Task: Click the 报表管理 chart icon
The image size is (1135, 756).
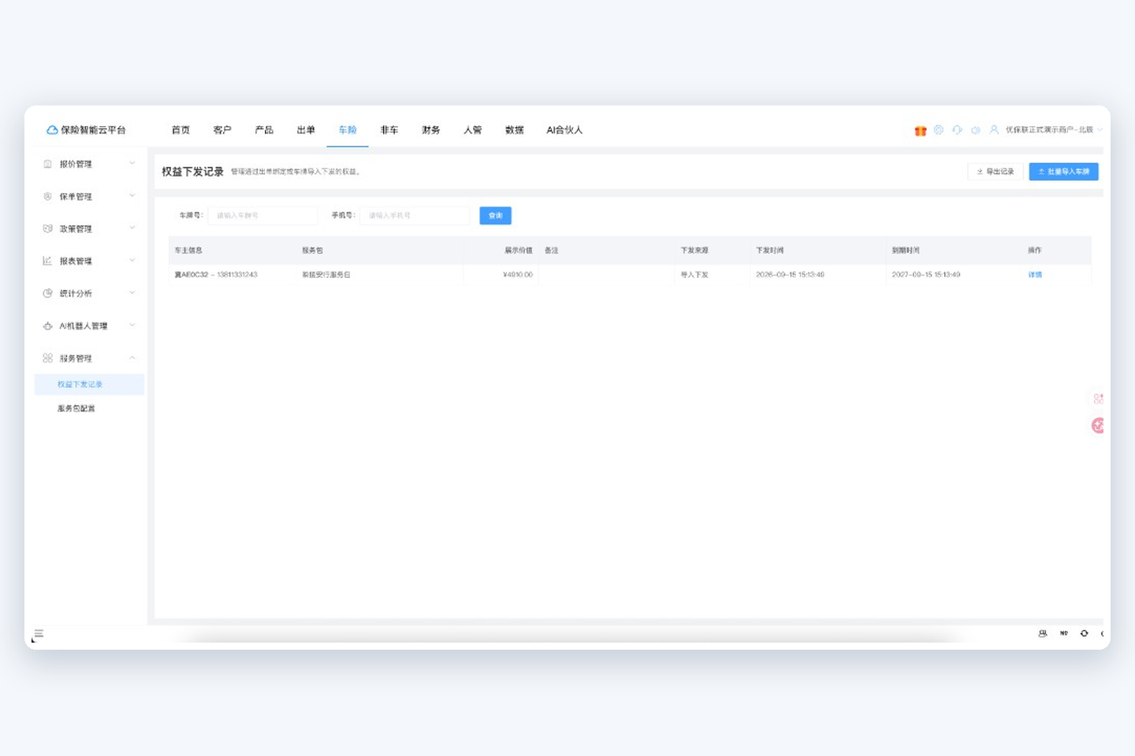Action: [x=47, y=261]
